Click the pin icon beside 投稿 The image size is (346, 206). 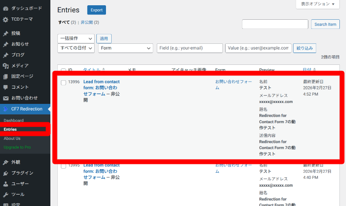point(6,34)
